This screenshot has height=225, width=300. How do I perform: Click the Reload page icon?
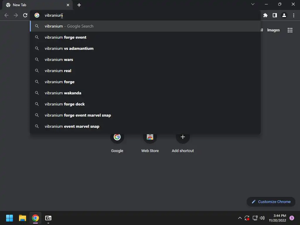pyautogui.click(x=25, y=15)
